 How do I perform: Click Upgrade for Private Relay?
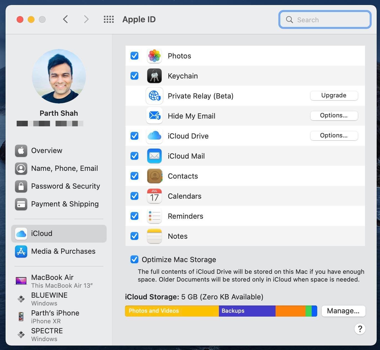click(x=334, y=95)
